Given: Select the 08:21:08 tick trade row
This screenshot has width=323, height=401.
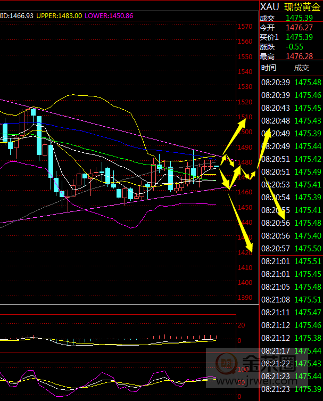Looking at the screenshot, I should coord(290,299).
